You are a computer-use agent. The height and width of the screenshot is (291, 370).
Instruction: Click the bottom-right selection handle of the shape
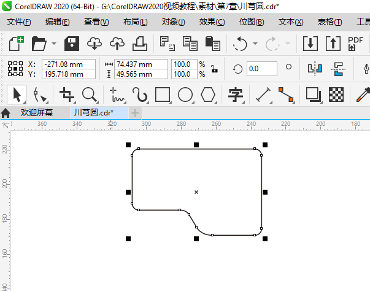click(x=265, y=239)
